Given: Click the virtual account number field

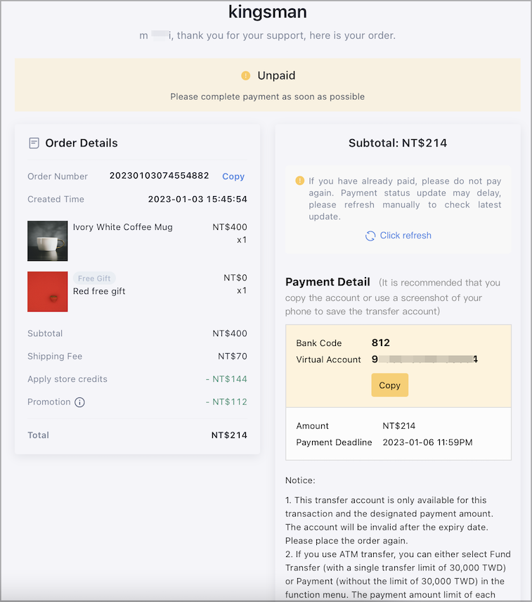Looking at the screenshot, I should click(424, 359).
